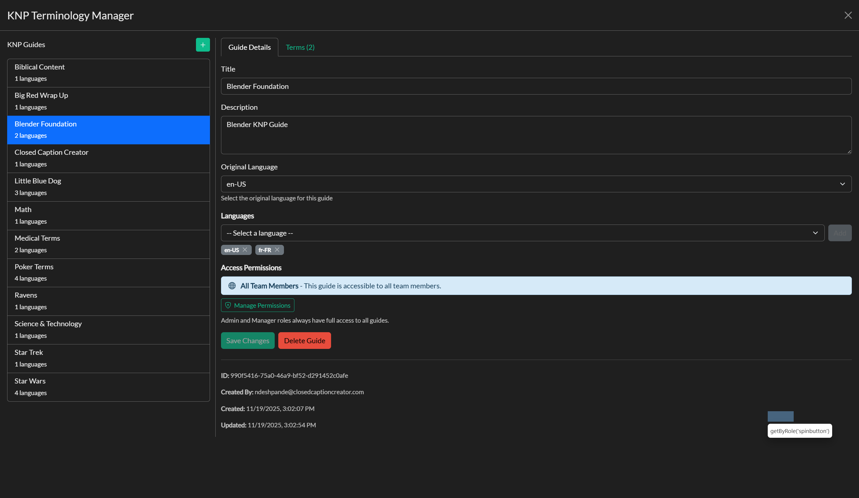Add a new KNP guide with the plus button
The height and width of the screenshot is (498, 859).
(x=203, y=45)
